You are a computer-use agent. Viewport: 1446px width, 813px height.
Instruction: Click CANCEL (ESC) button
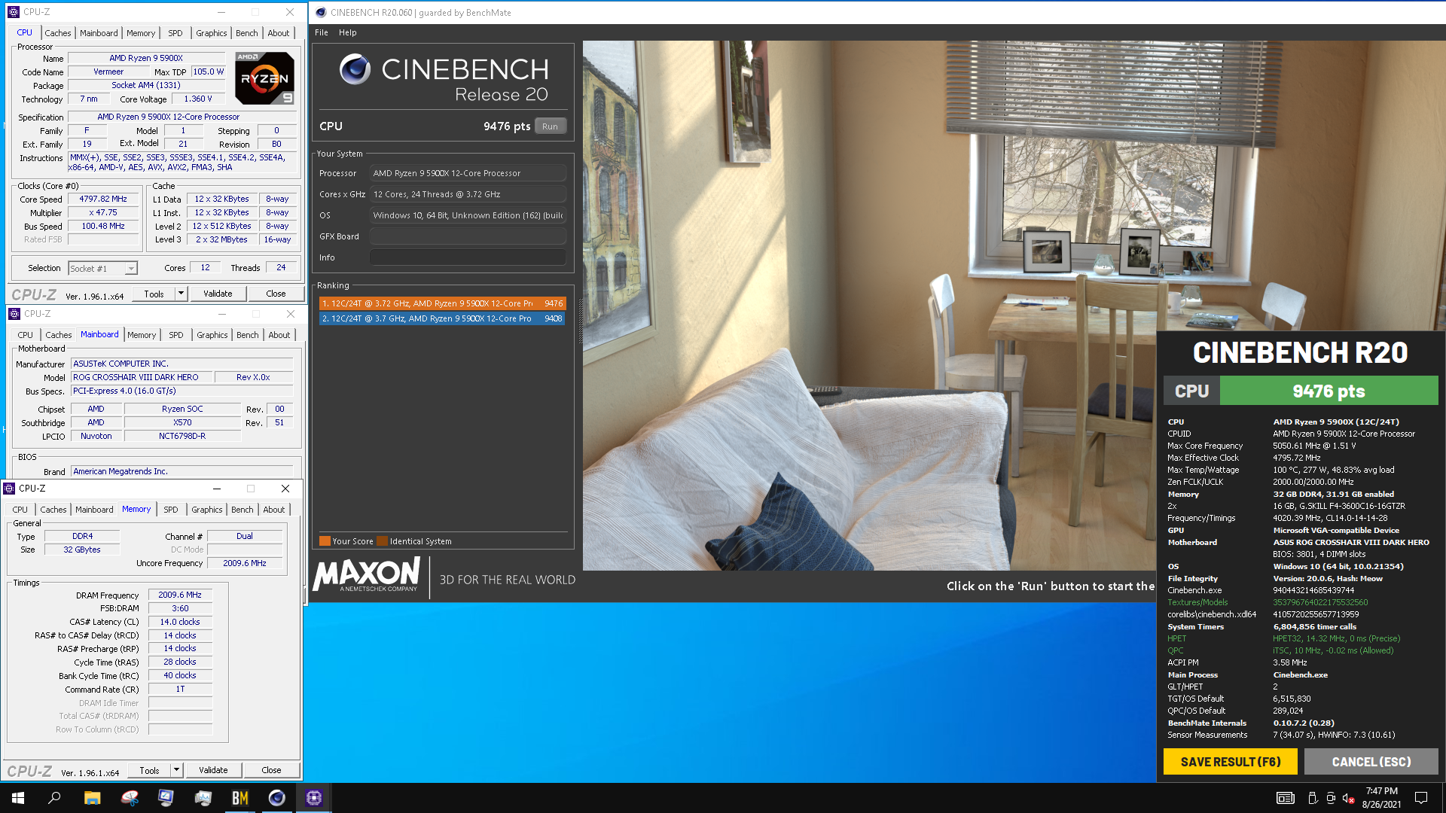click(1371, 762)
